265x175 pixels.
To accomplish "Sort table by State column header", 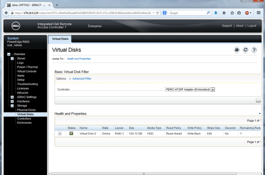I will (x=105, y=128).
